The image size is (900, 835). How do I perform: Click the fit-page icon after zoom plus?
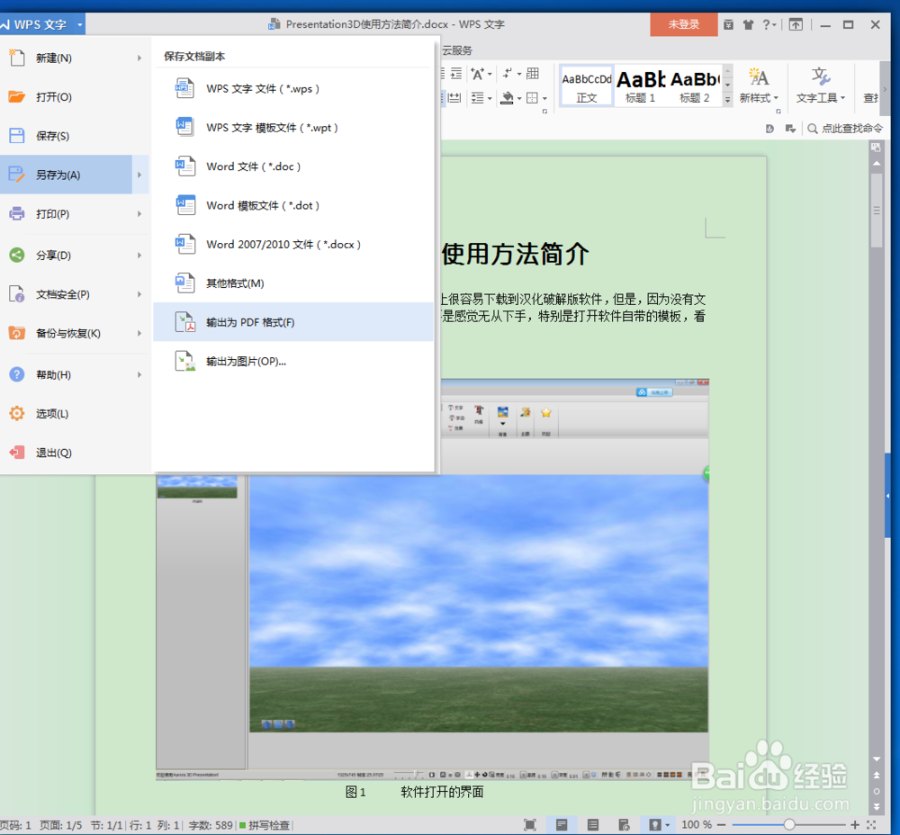(x=871, y=825)
